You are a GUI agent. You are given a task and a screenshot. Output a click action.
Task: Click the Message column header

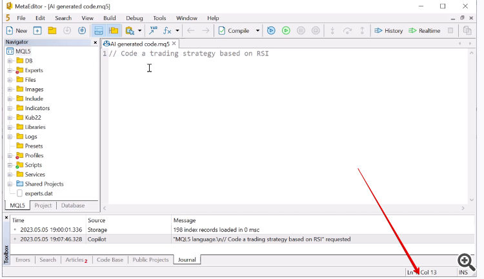pyautogui.click(x=185, y=220)
